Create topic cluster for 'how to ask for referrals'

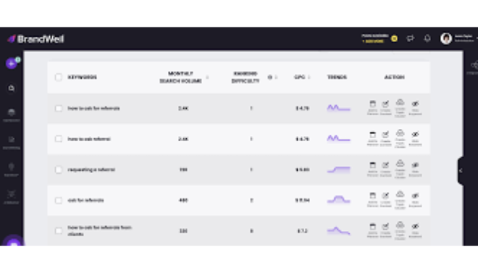[x=400, y=108]
